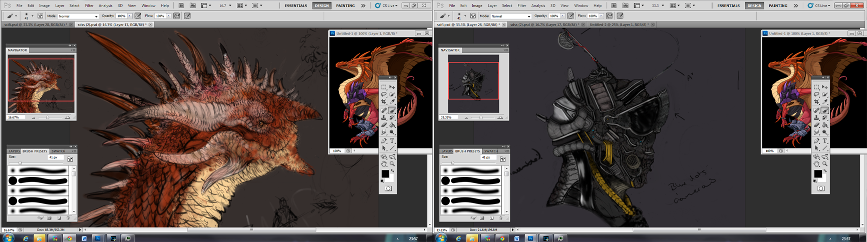Select the Zoom tool in left toolbox

pyautogui.click(x=392, y=164)
